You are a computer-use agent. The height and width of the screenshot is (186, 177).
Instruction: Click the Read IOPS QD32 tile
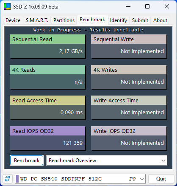point(47,138)
